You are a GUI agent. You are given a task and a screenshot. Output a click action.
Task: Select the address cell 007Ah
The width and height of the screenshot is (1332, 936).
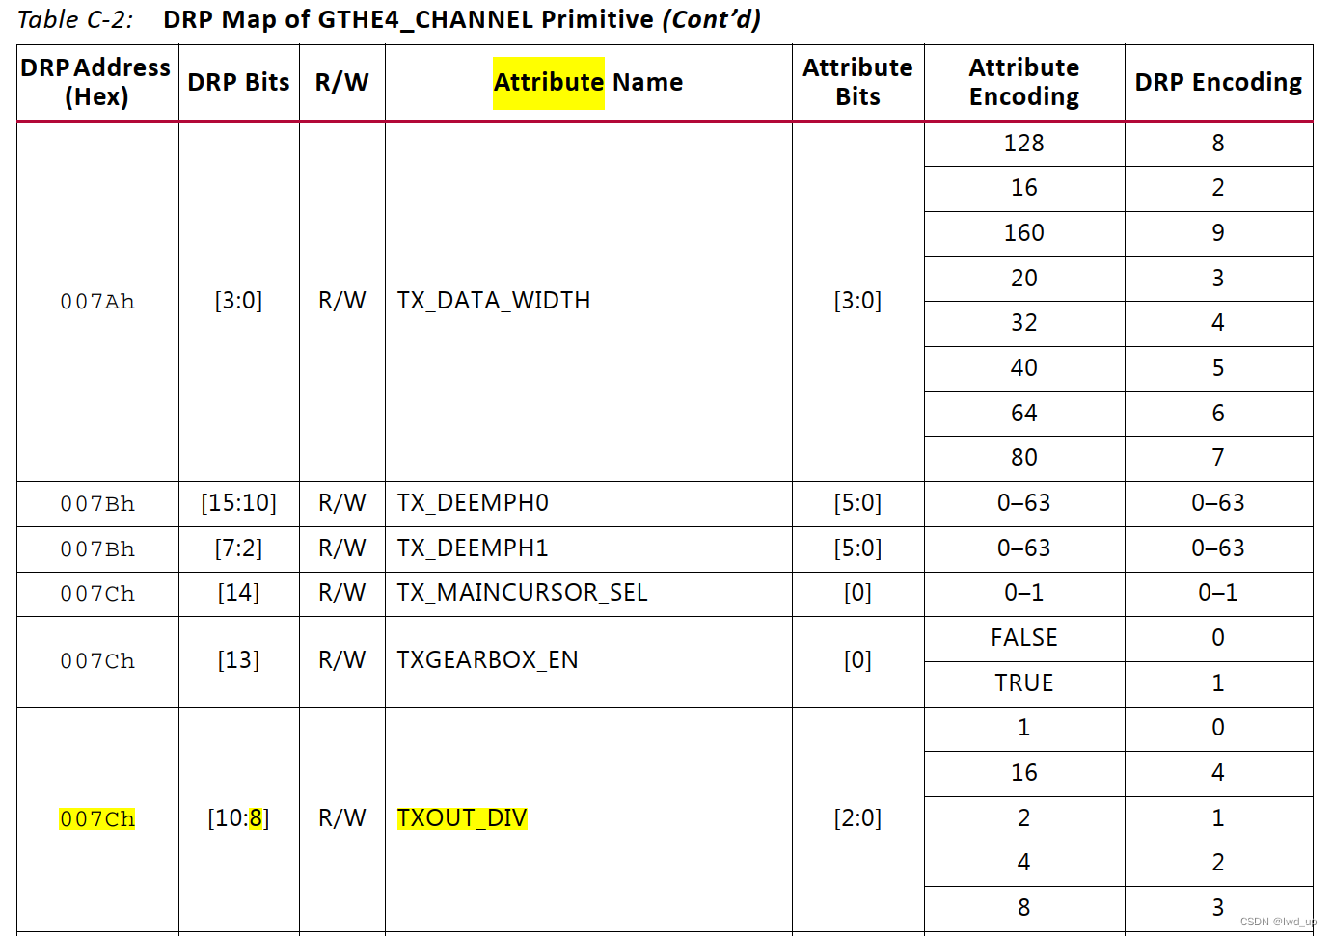[97, 302]
